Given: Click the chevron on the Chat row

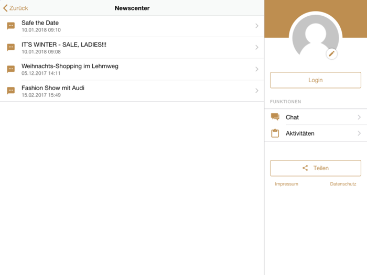Looking at the screenshot, I should point(359,117).
